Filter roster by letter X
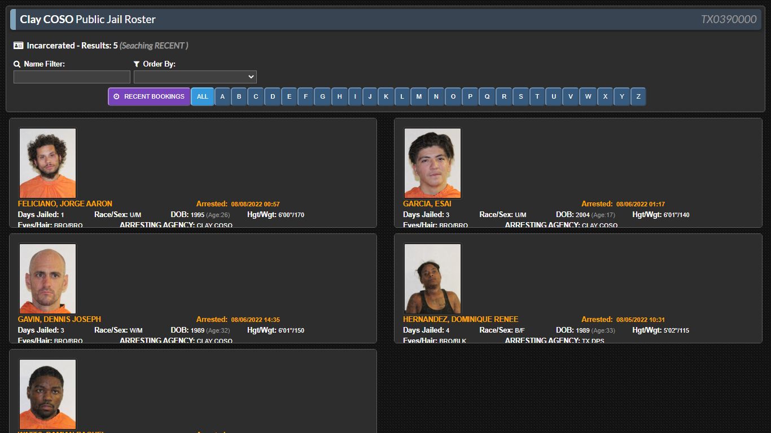 tap(605, 96)
